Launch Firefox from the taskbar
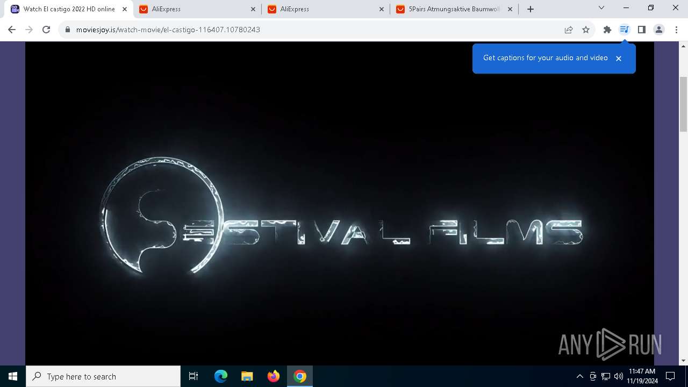The height and width of the screenshot is (387, 688). 274,376
